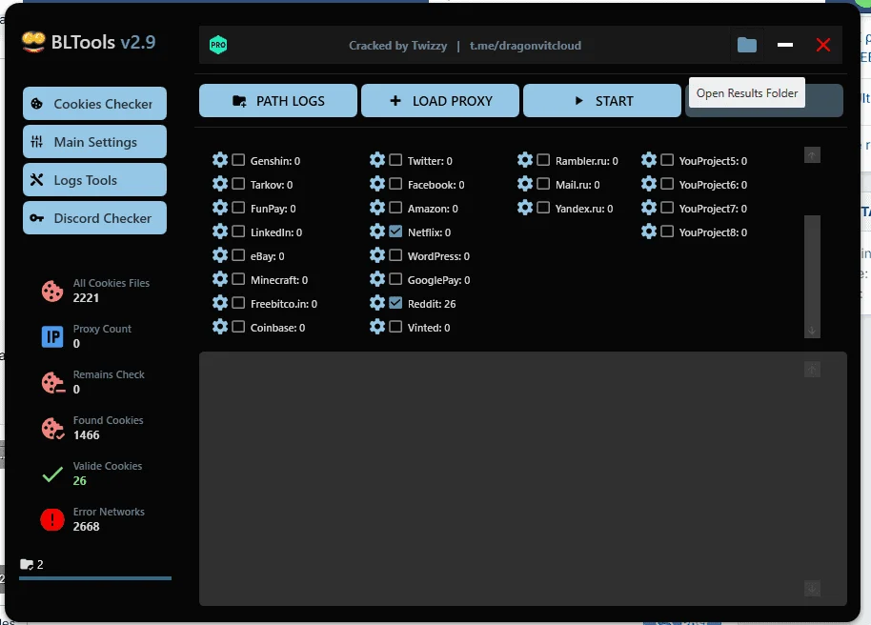Open the t.me/dragonvitcloud link
The width and height of the screenshot is (871, 625).
click(525, 46)
